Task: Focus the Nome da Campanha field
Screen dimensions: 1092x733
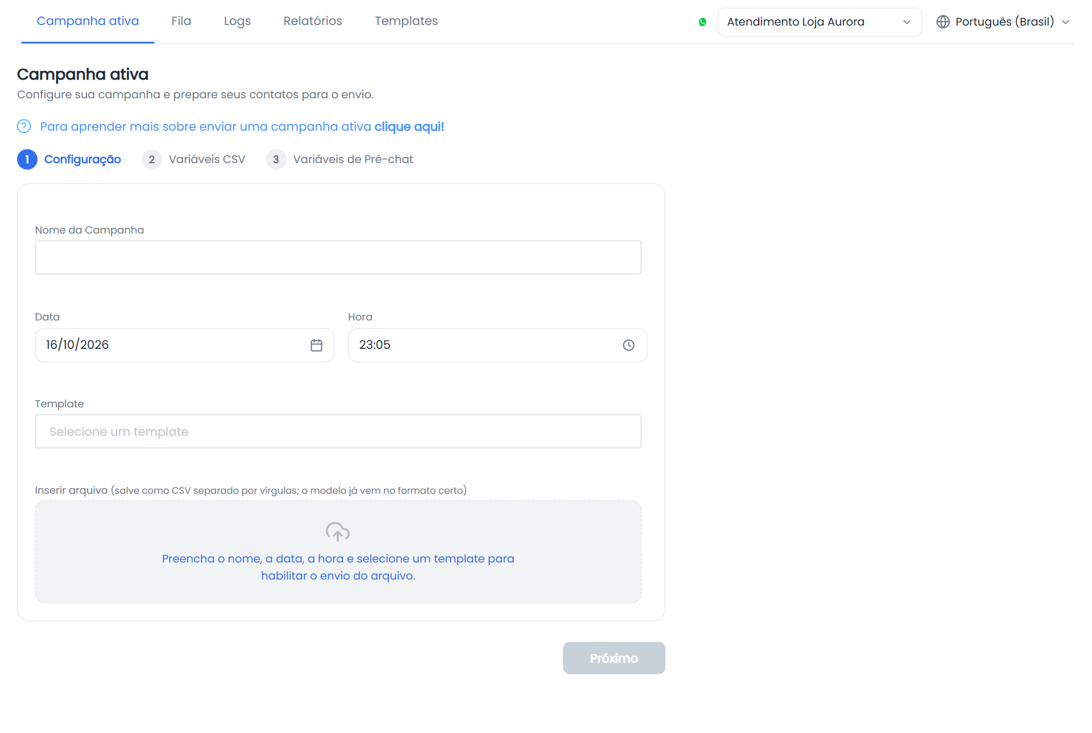Action: [x=338, y=257]
